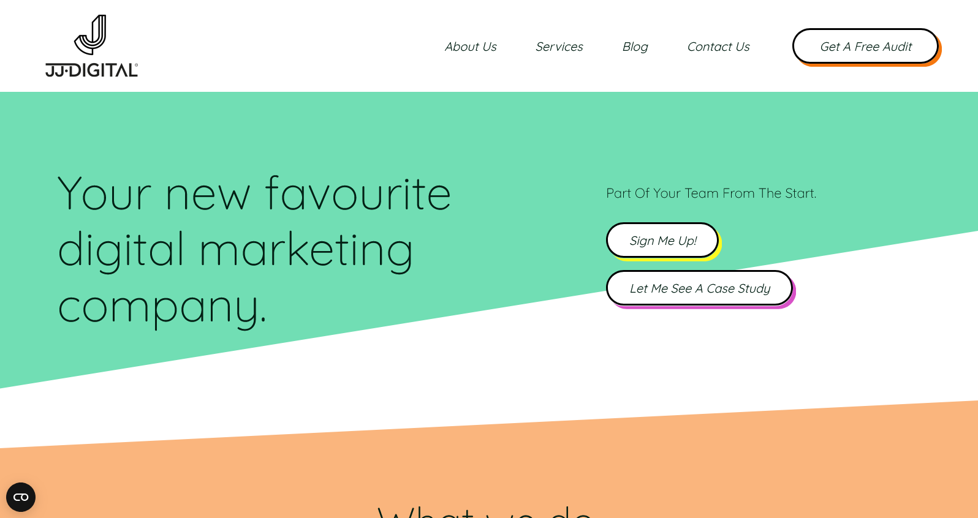Click 'Part Of Your Team From The Start.' text
978x518 pixels.
711,193
